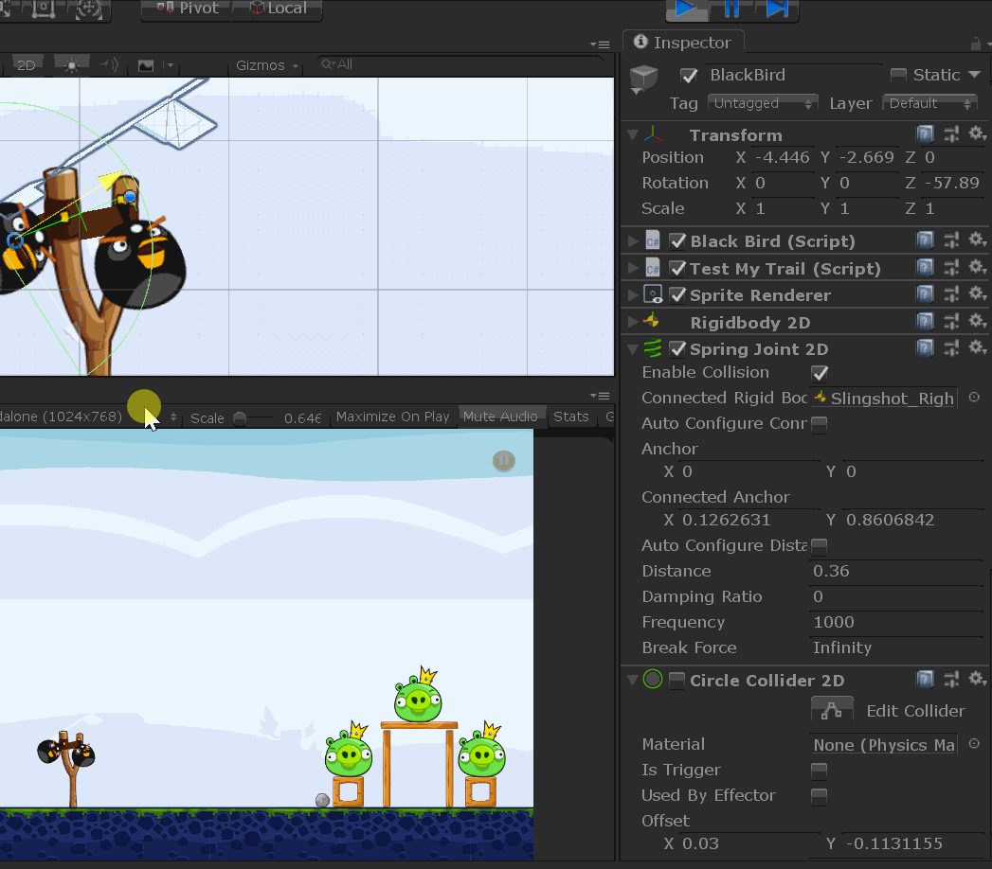Collapse the Transform component
The width and height of the screenshot is (992, 869).
tap(632, 134)
